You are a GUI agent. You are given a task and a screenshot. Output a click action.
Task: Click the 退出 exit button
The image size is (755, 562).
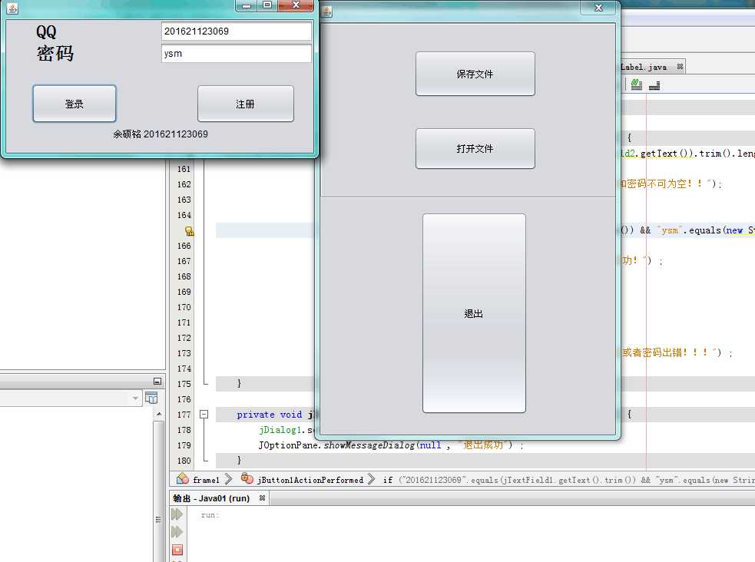[x=474, y=313]
